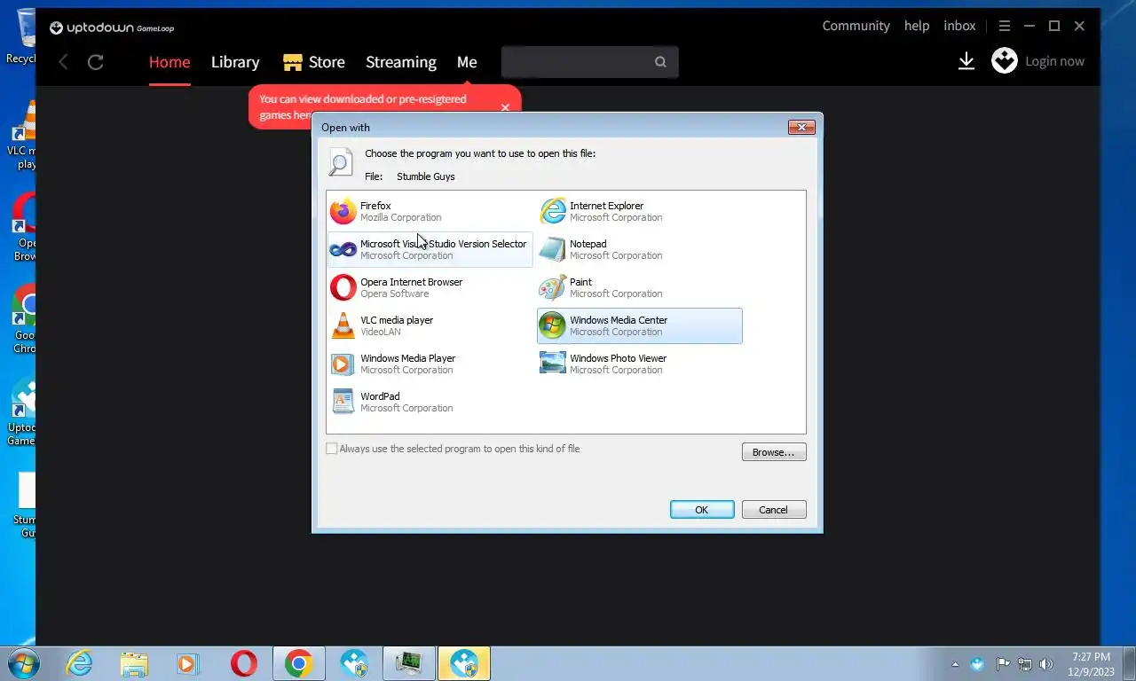
Task: Open Opera from the taskbar
Action: [243, 663]
